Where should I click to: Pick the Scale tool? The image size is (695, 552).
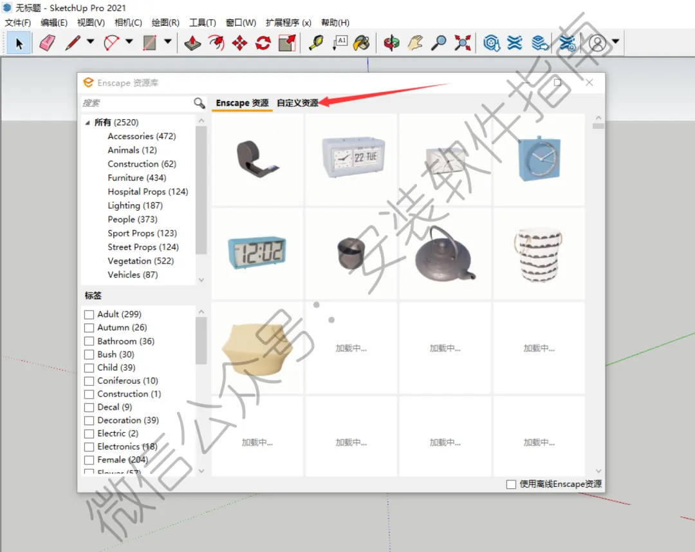[x=287, y=43]
